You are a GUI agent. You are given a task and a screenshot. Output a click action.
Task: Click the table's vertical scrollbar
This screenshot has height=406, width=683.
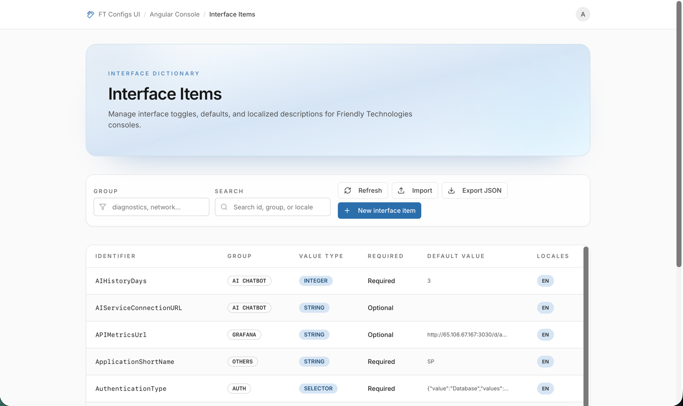point(586,326)
